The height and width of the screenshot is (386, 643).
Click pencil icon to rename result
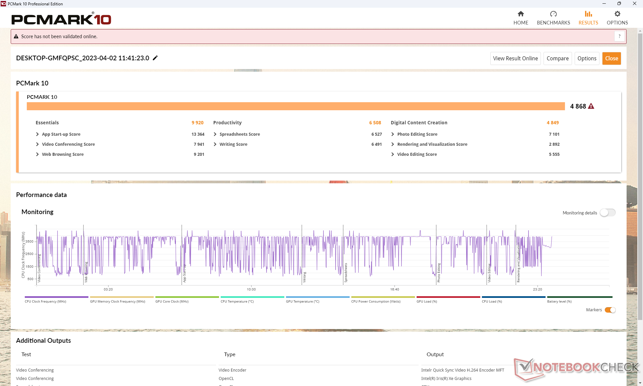pyautogui.click(x=155, y=58)
